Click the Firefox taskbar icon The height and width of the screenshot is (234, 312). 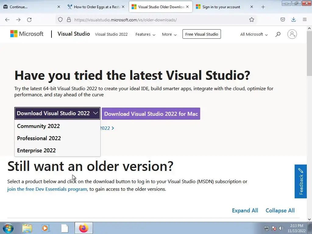(x=84, y=228)
